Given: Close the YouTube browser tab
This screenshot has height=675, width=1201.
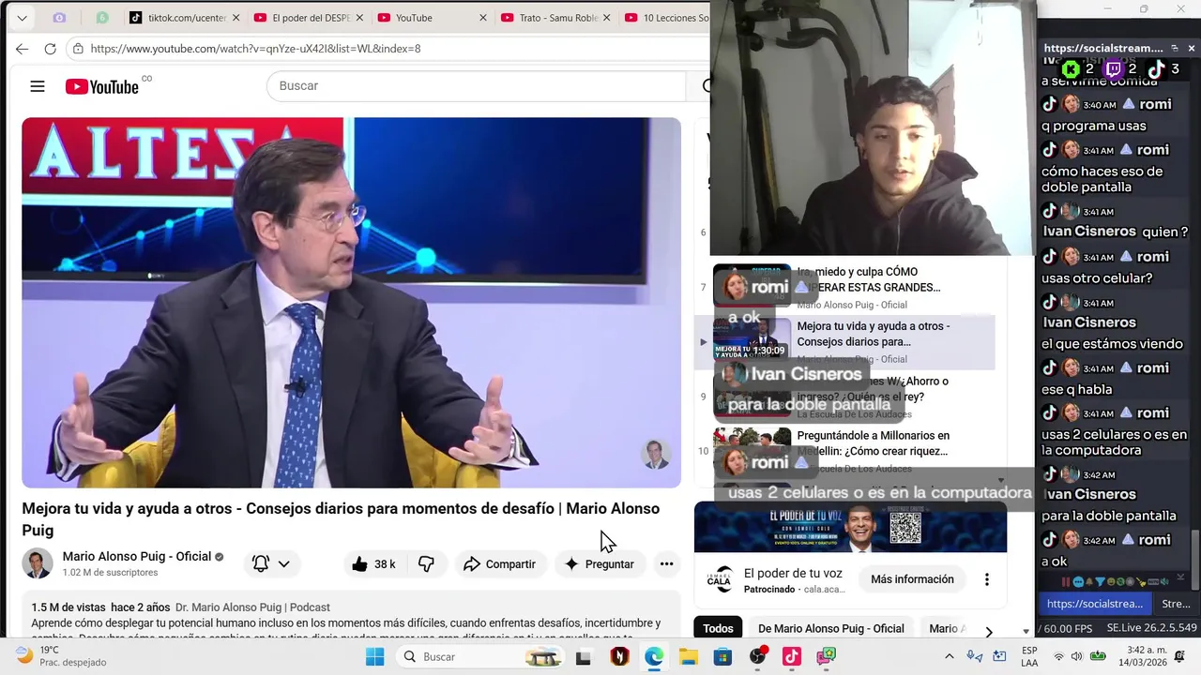Looking at the screenshot, I should (x=483, y=18).
